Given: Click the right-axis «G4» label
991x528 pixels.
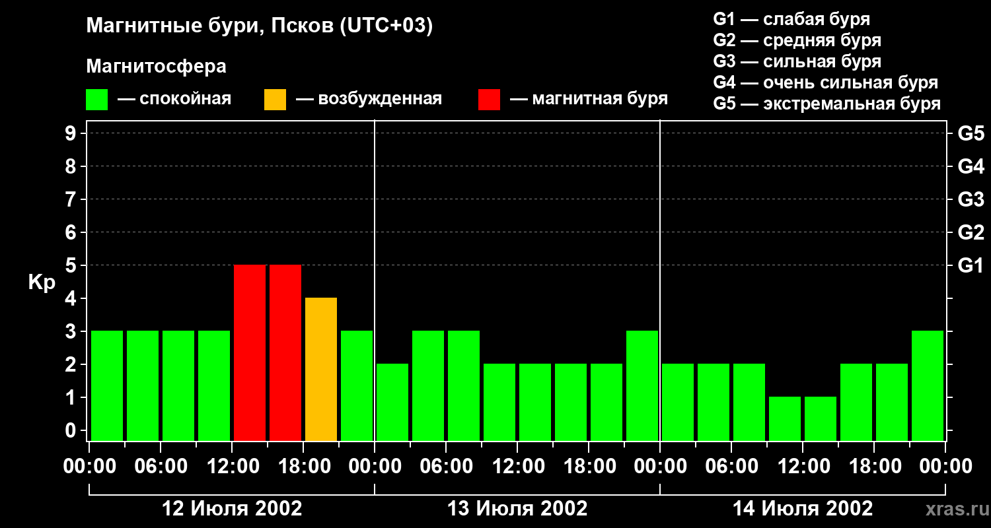Looking at the screenshot, I should (971, 167).
